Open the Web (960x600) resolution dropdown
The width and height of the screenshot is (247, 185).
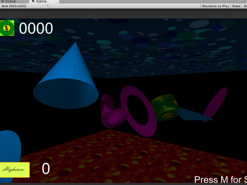pos(25,6)
